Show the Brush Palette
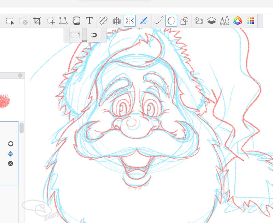 (x=224, y=21)
